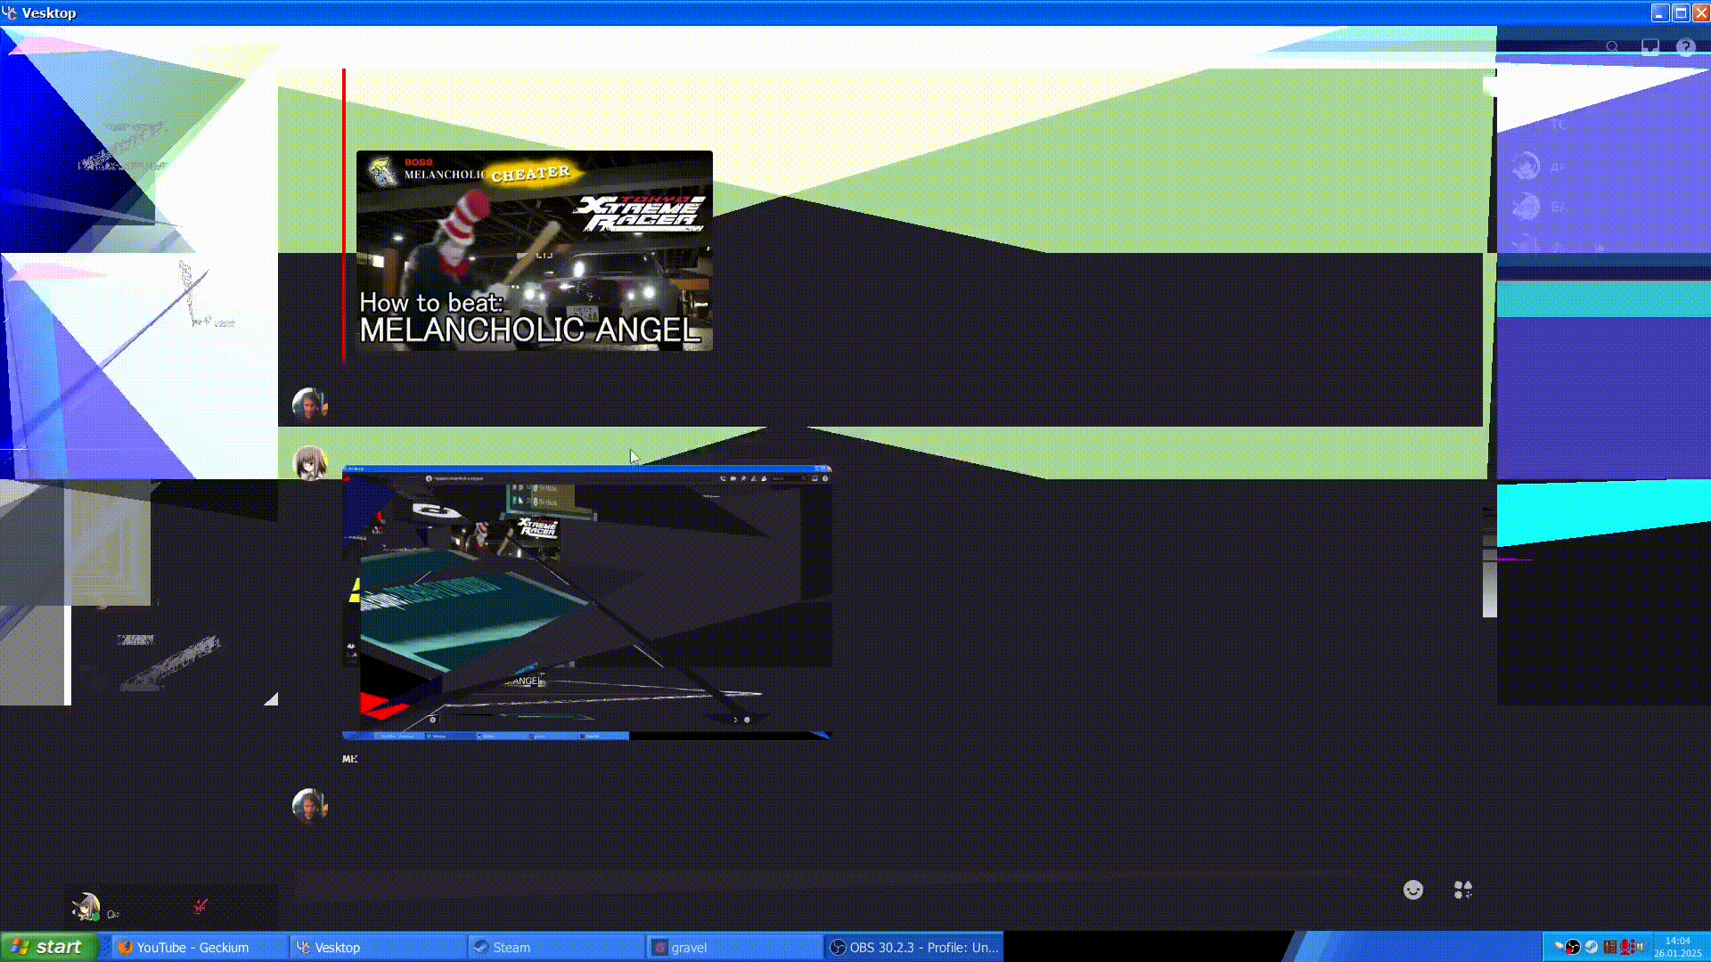Click the red microphone tray icon
Image resolution: width=1711 pixels, height=962 pixels.
(x=1626, y=947)
